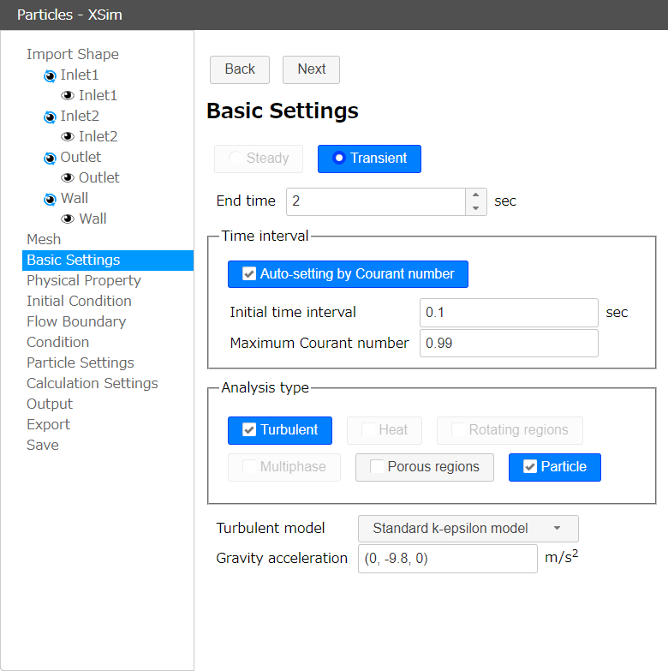Open Calculation Settings step

(x=92, y=383)
